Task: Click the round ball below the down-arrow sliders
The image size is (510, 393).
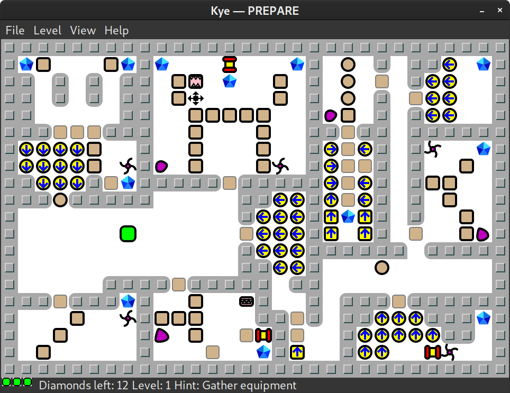Action: tap(60, 200)
